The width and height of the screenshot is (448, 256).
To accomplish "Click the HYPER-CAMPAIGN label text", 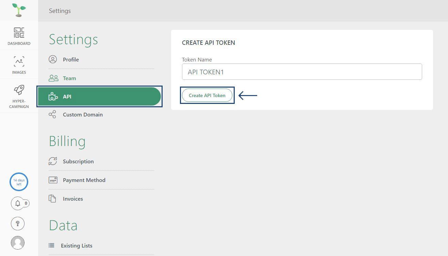I will (19, 104).
